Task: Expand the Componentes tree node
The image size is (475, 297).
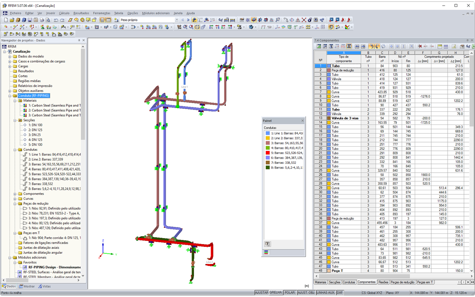Action: 15,194
